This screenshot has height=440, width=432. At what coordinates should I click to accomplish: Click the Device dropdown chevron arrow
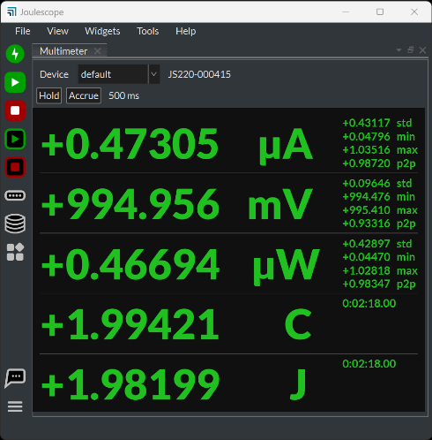pos(153,74)
